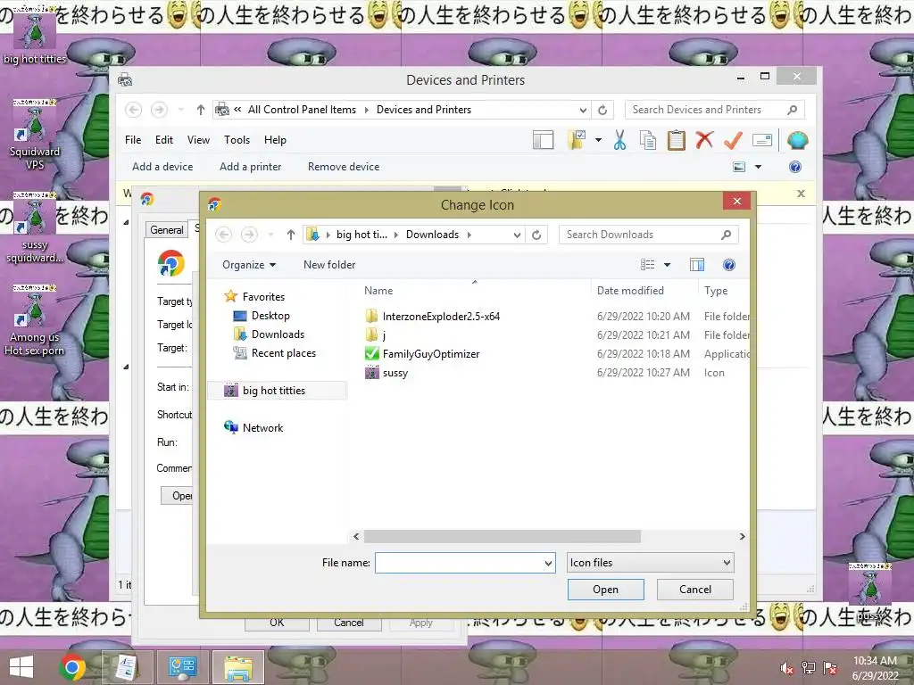Expand the Devices and Printers address bar dropdown

click(582, 110)
